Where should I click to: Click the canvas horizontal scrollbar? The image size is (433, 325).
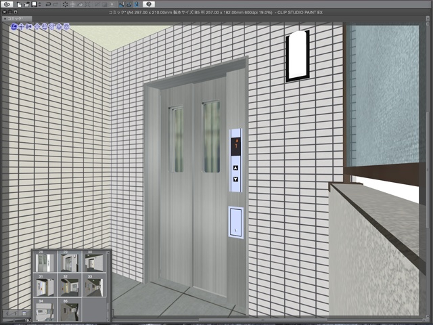263,320
